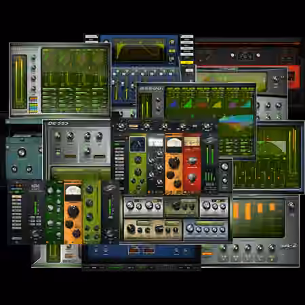Click the orange button in the module rack's top row
Screen dimensions: 305x305
[x=134, y=126]
